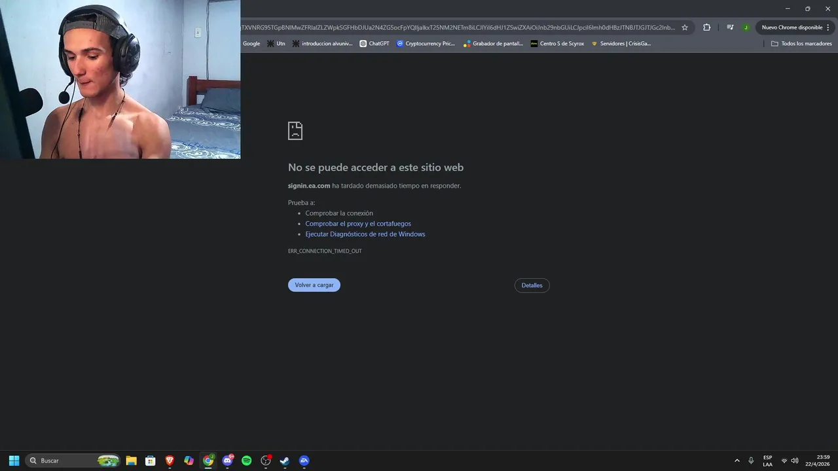Click Comprobar el proxy y el cortafuegos
838x471 pixels.
pyautogui.click(x=358, y=224)
